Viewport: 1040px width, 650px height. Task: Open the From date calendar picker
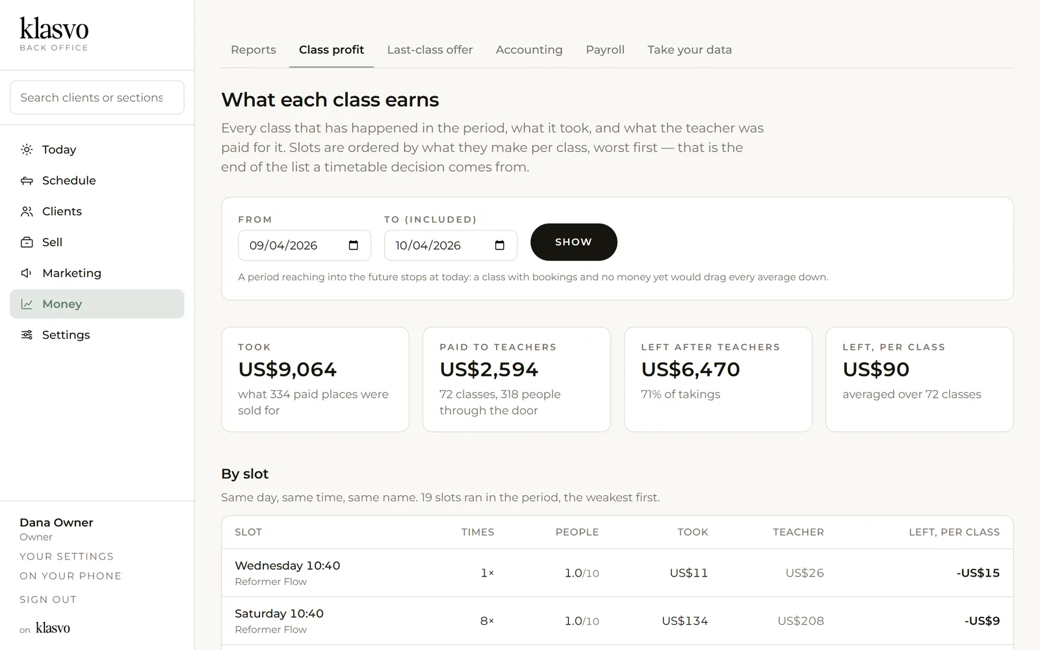tap(354, 245)
